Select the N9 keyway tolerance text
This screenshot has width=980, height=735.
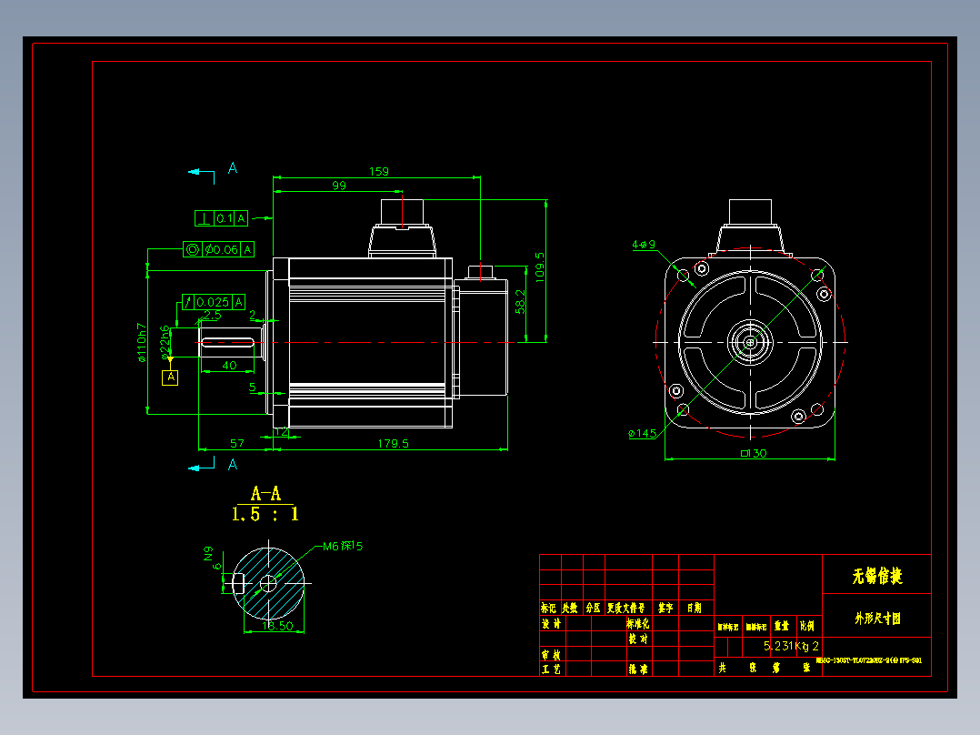pyautogui.click(x=208, y=553)
